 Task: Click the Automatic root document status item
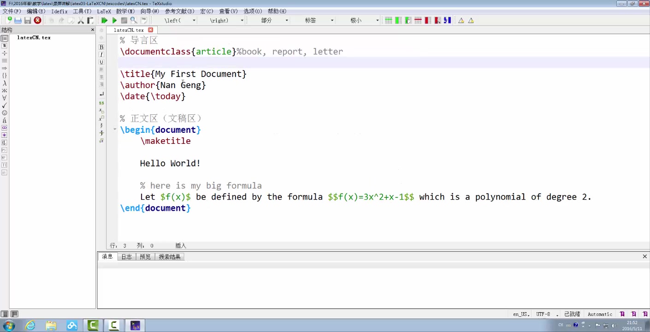[600, 314]
